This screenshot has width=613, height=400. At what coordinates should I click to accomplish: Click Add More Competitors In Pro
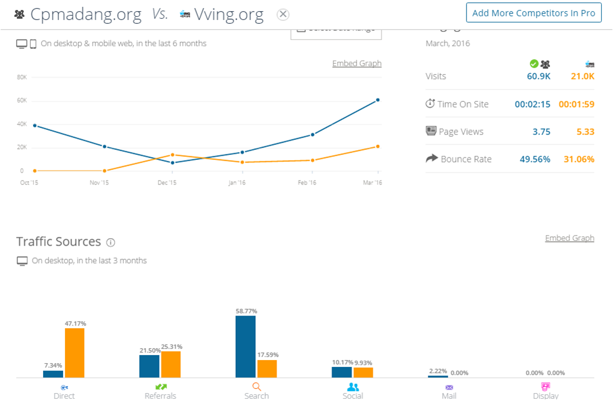coord(534,12)
